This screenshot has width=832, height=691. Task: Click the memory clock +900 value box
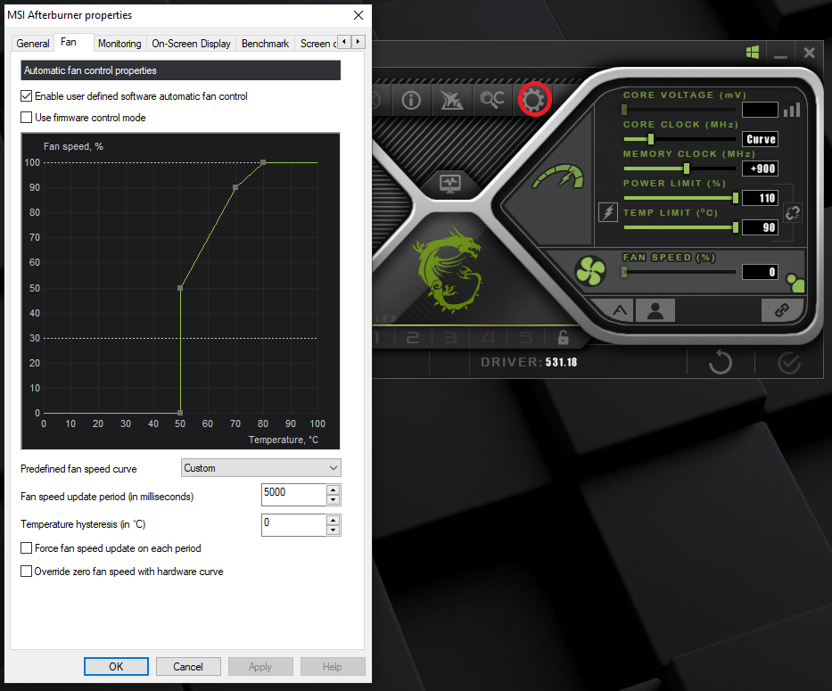click(x=761, y=169)
